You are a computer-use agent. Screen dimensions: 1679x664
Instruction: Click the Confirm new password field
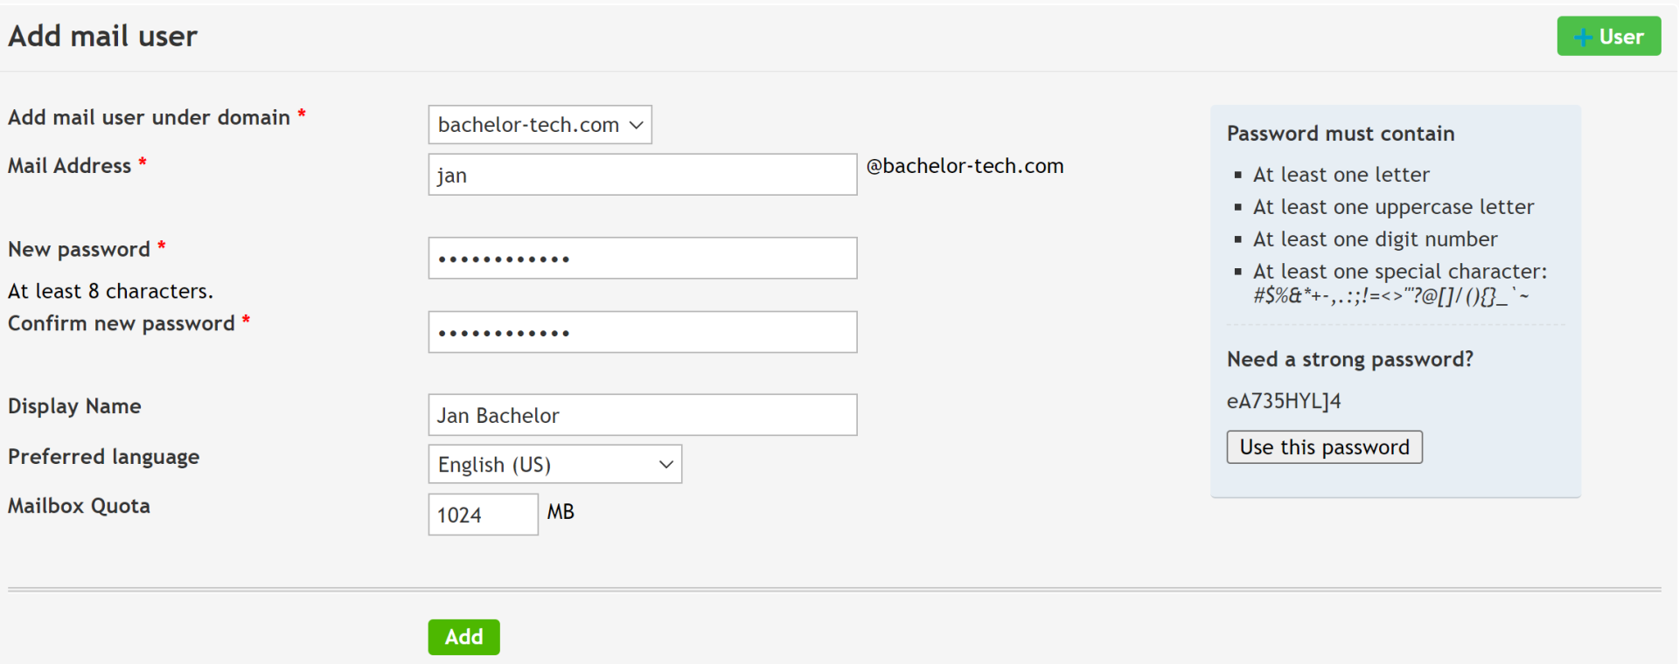[x=642, y=332]
